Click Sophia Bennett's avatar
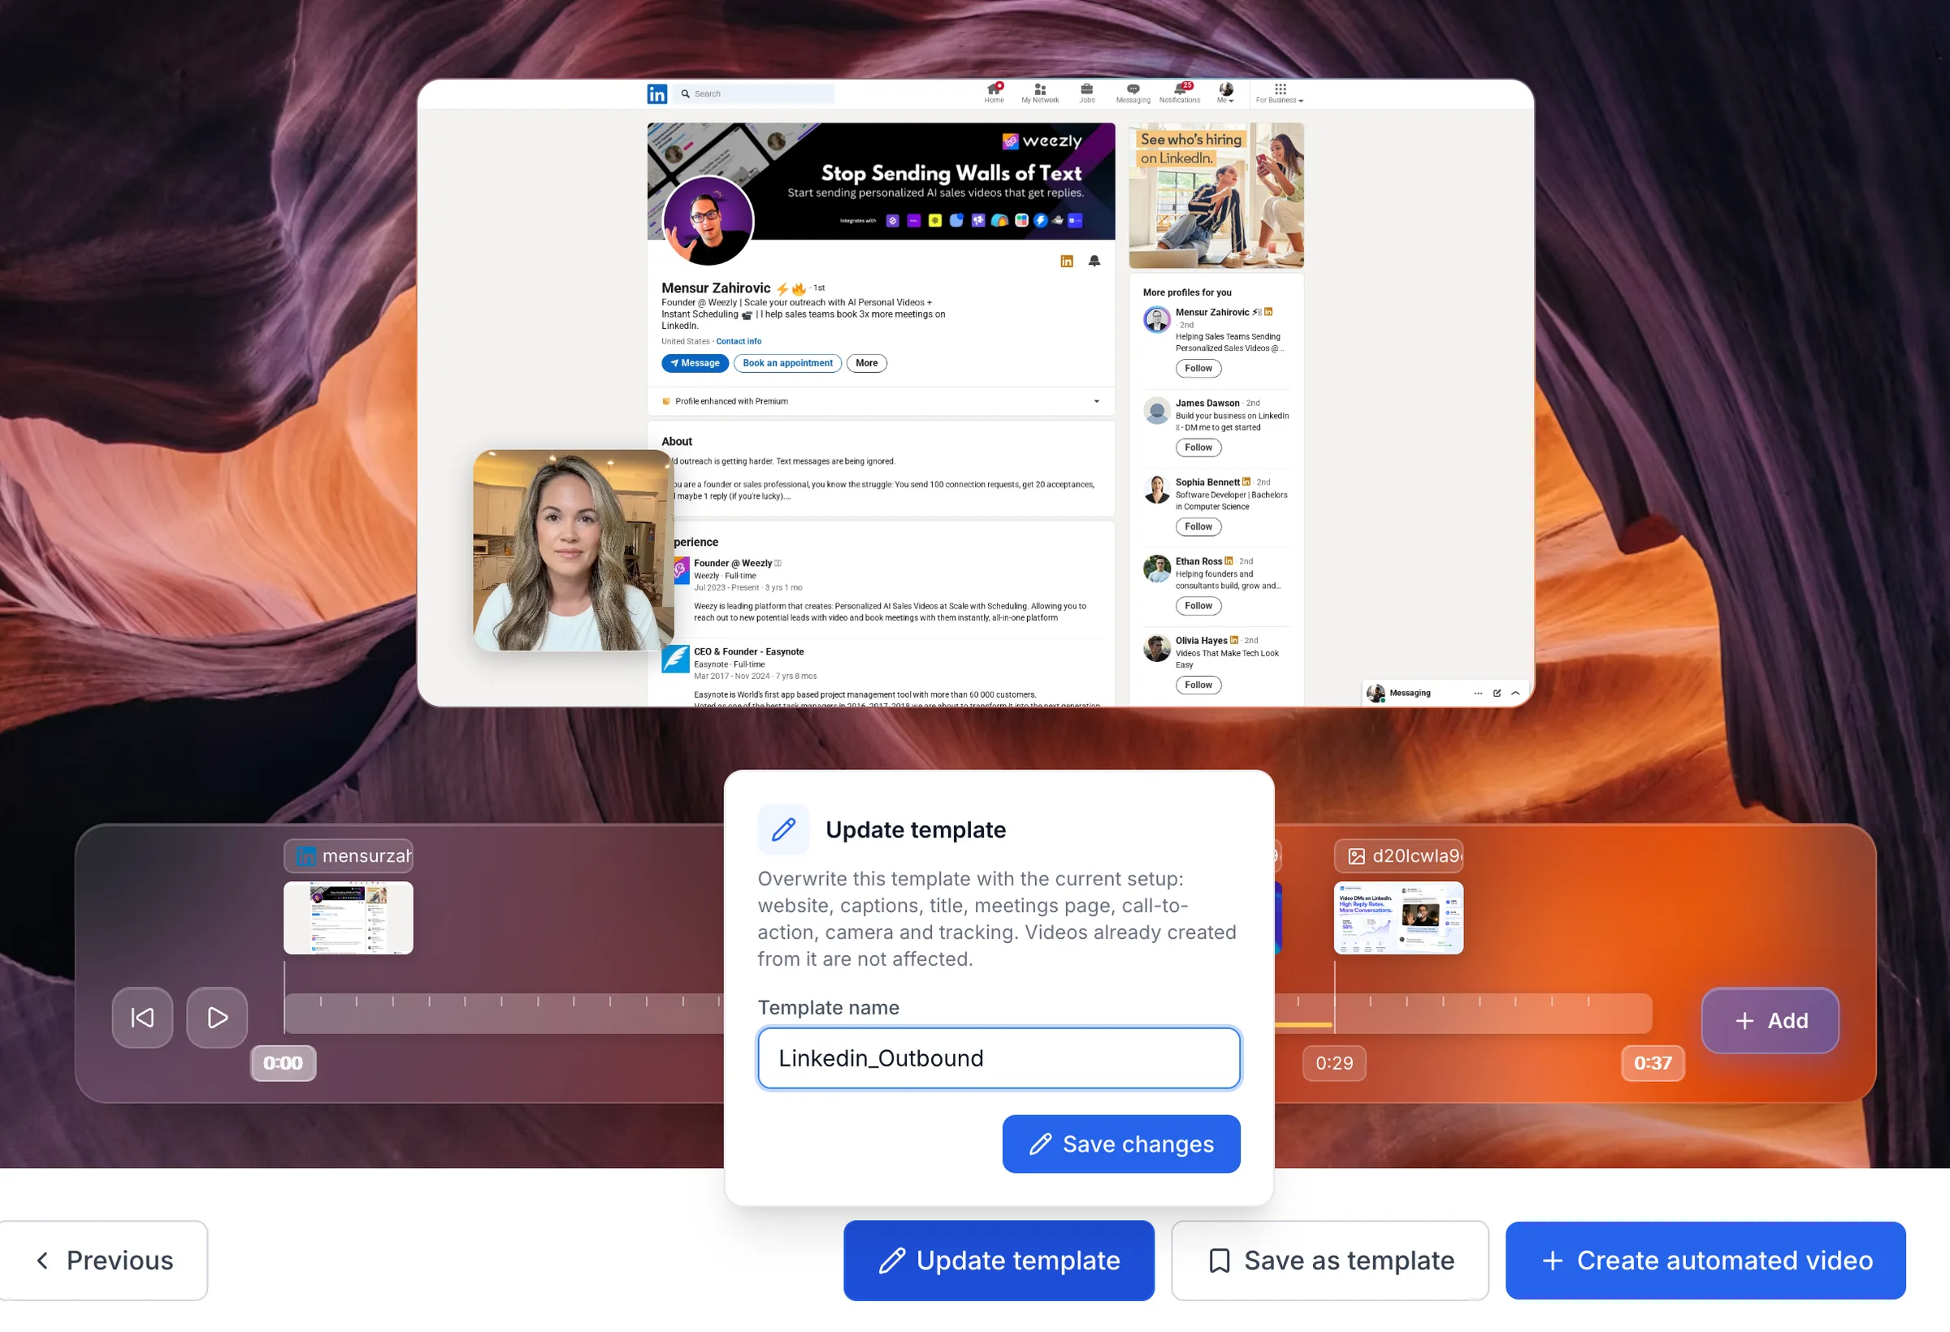1950x1332 pixels. [1157, 490]
